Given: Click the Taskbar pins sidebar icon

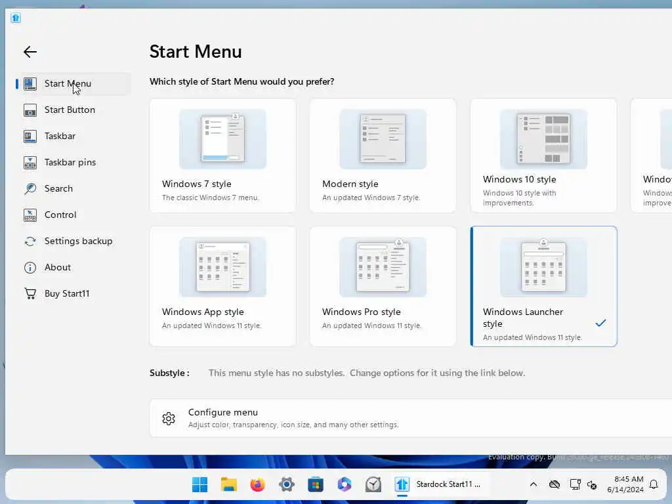Looking at the screenshot, I should pyautogui.click(x=30, y=163).
